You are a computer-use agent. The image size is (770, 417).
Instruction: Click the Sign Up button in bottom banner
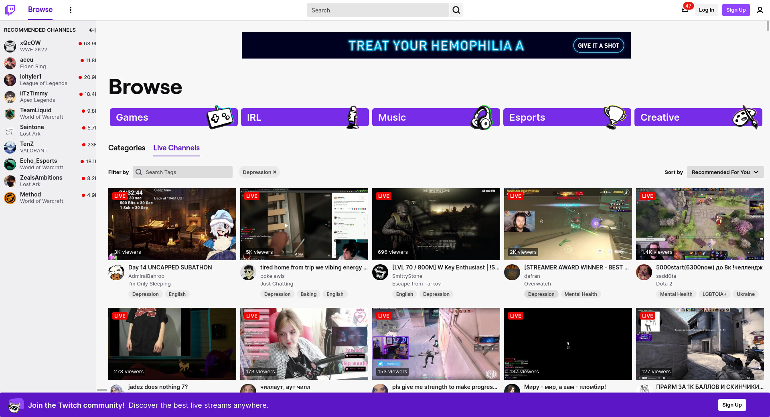pyautogui.click(x=731, y=405)
